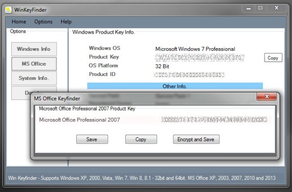Select the Windows Info button

(x=34, y=49)
